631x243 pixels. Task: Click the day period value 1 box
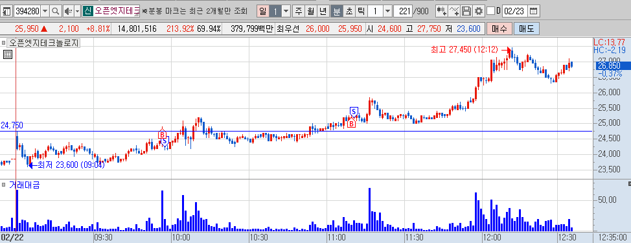(x=276, y=11)
